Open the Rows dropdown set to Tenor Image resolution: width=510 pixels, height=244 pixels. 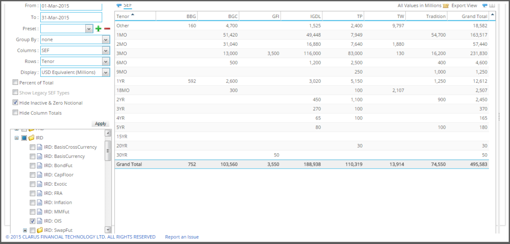pyautogui.click(x=106, y=61)
